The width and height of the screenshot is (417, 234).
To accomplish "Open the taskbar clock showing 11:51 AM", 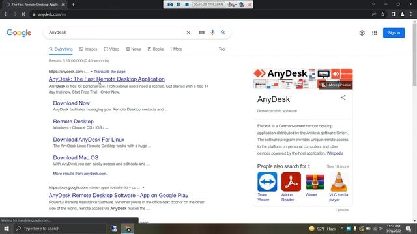I will click(x=394, y=229).
